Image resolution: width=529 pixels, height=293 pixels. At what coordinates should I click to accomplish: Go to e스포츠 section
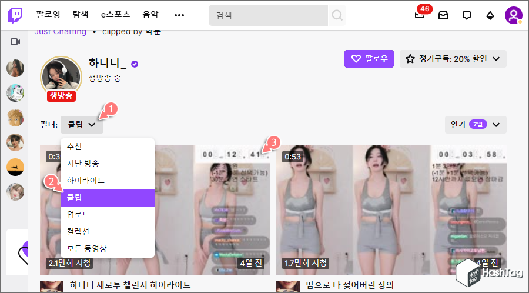(116, 15)
